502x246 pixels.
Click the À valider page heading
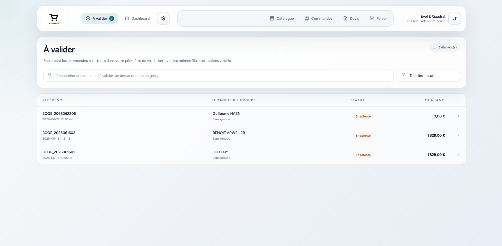coord(59,49)
